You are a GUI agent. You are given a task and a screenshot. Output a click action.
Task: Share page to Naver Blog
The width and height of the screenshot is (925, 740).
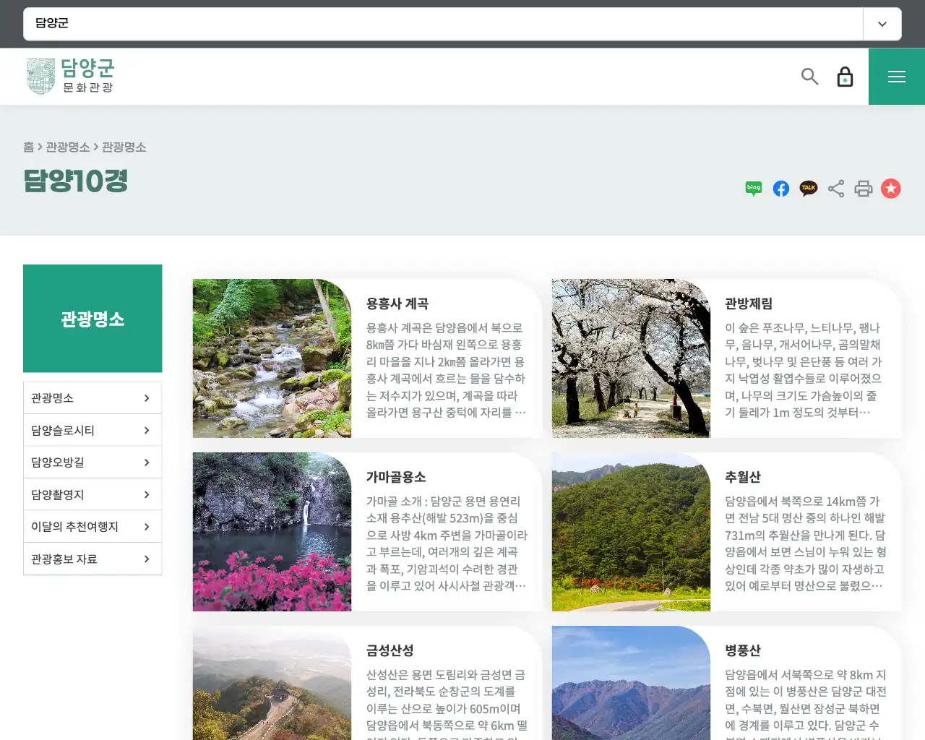click(753, 189)
